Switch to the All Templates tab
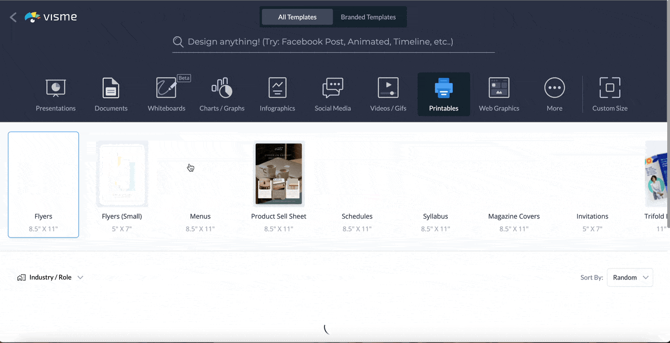 tap(297, 17)
